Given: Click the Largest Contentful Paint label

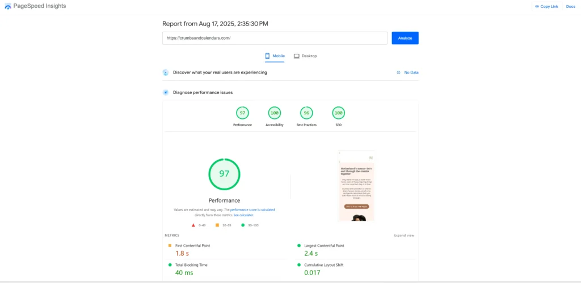Looking at the screenshot, I should (x=324, y=245).
